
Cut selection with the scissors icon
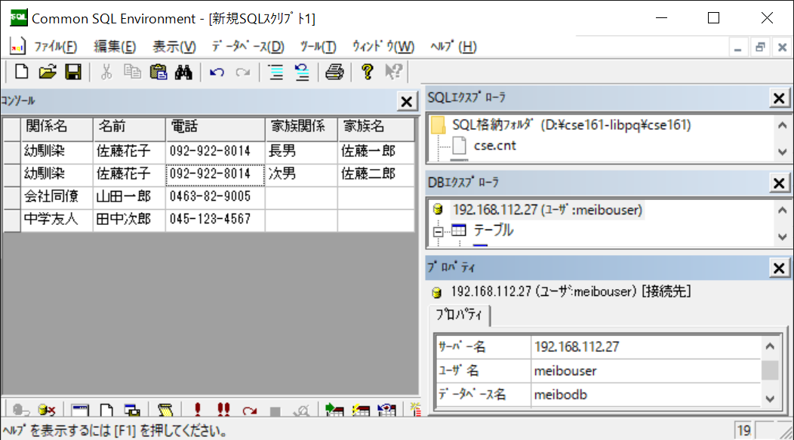click(x=106, y=72)
